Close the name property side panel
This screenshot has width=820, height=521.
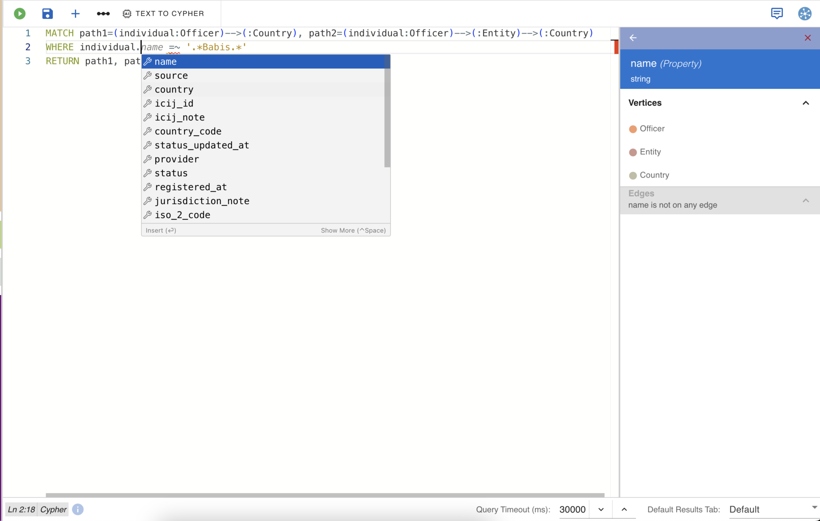(808, 38)
